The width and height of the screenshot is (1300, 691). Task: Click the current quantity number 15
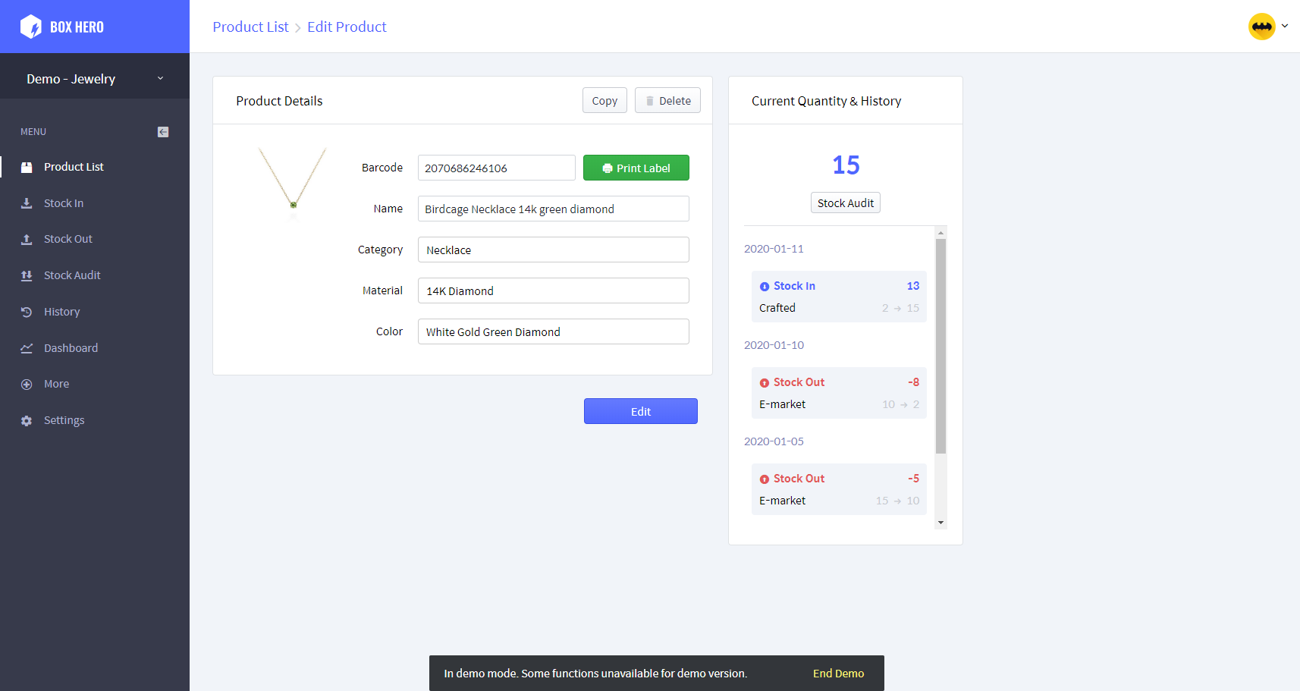coord(846,165)
